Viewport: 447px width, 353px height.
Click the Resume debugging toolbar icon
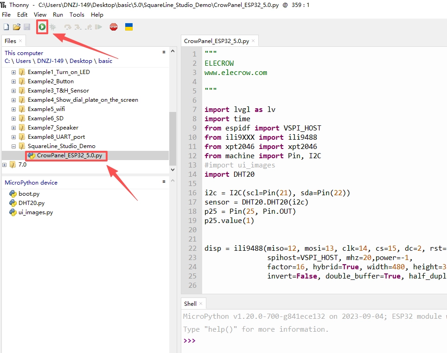pos(99,27)
